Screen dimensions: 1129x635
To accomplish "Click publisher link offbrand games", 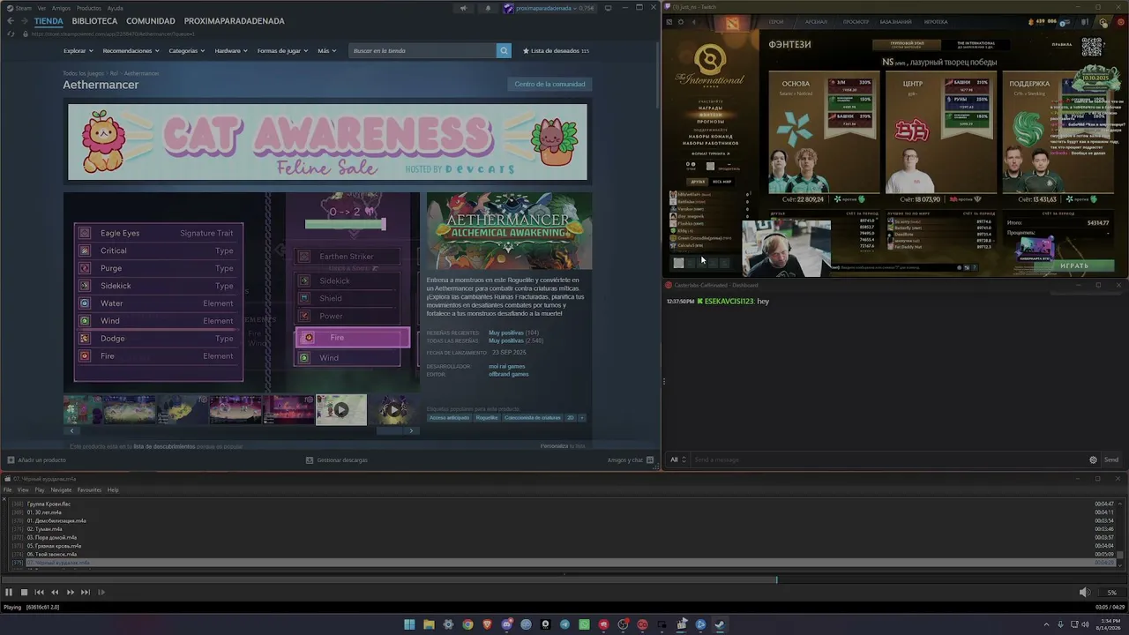I will click(x=509, y=374).
